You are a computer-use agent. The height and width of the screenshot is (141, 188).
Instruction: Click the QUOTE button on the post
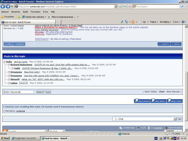click(164, 44)
